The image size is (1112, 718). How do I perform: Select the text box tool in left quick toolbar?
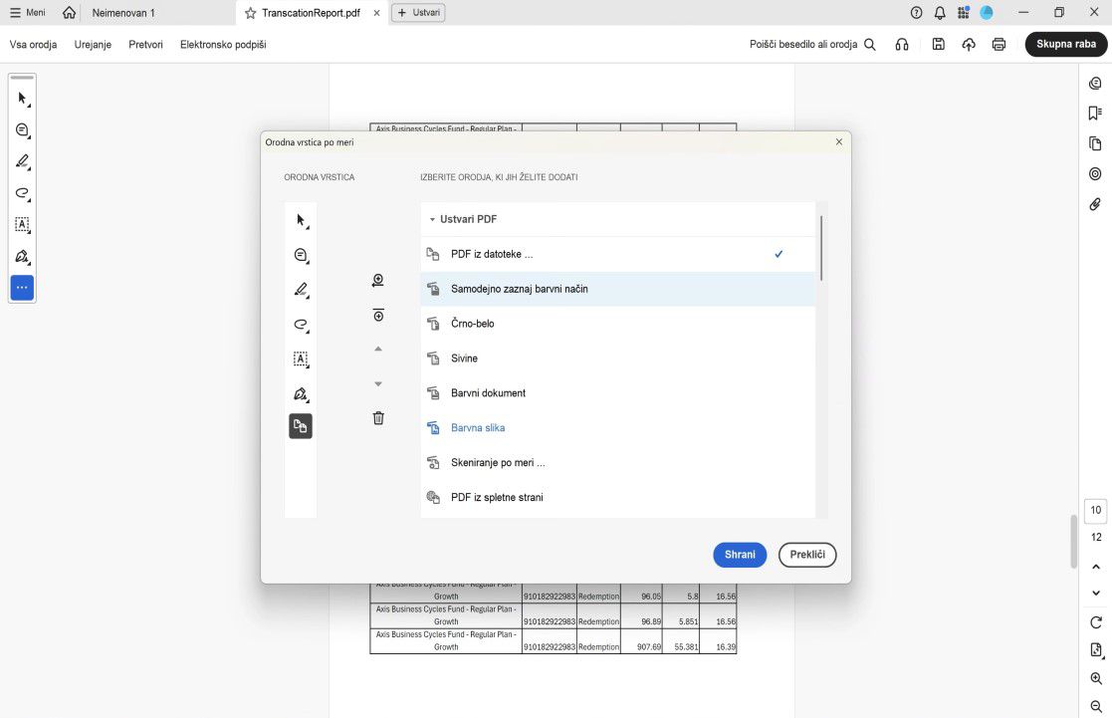[22, 224]
